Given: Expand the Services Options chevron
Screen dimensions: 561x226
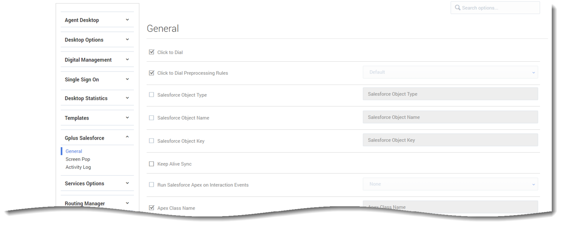Looking at the screenshot, I should 127,184.
